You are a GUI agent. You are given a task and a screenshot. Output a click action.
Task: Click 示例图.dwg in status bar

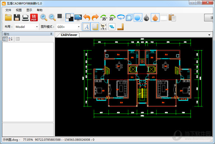coord(10,140)
